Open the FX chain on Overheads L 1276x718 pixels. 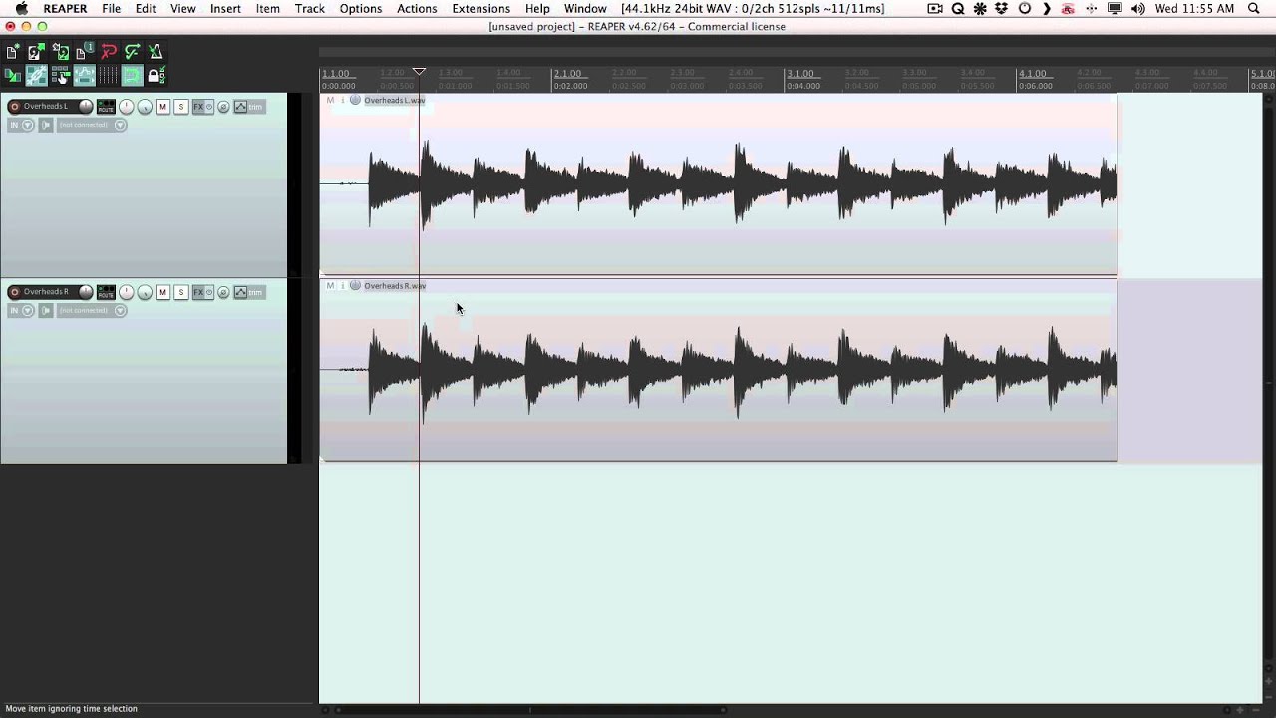pyautogui.click(x=198, y=107)
